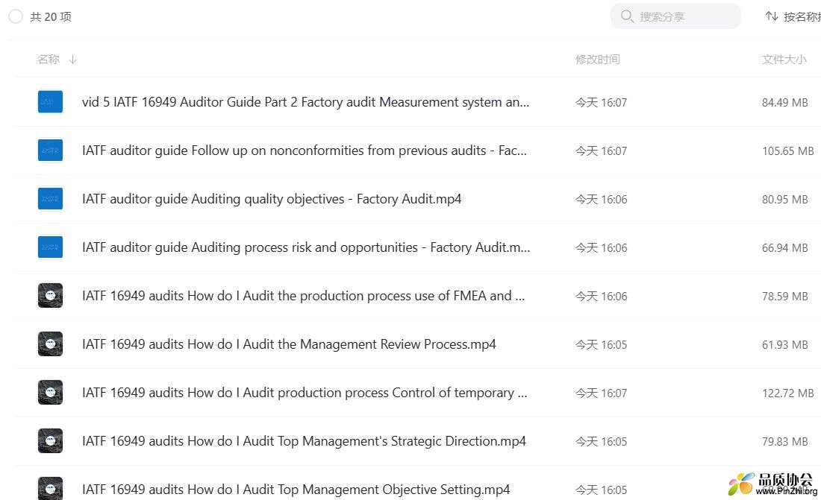
Task: Click modified time of Management Review Process row
Action: (601, 345)
